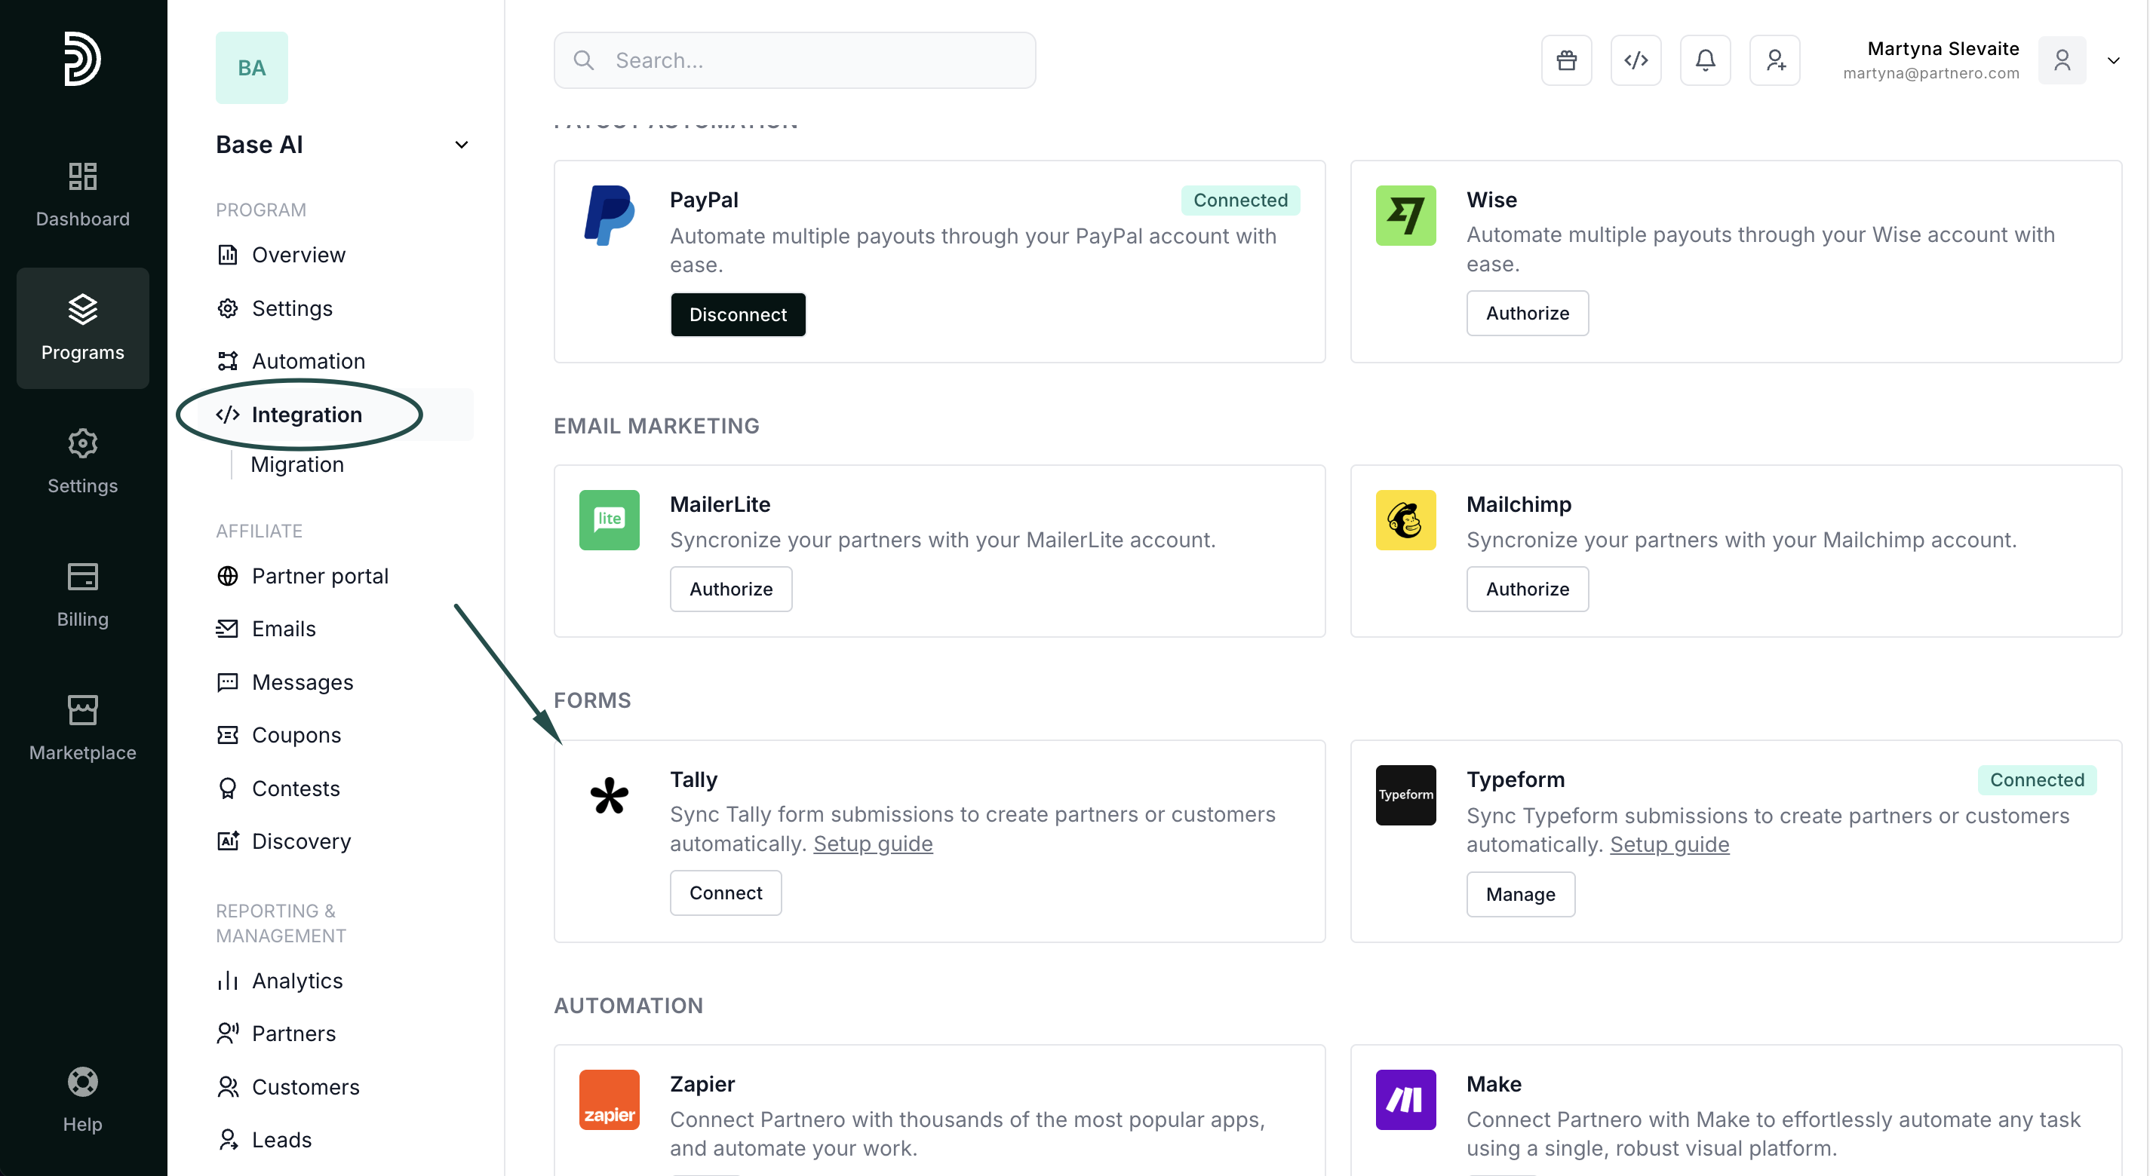The height and width of the screenshot is (1176, 2150).
Task: Click the profile avatar for Martyna Slevaite
Action: click(2061, 60)
